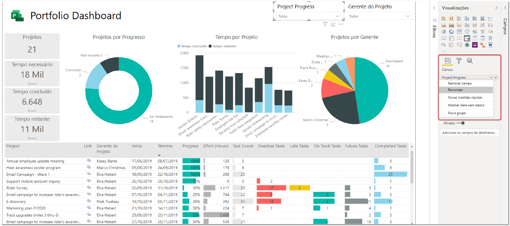The height and width of the screenshot is (226, 510).
Task: Sort table by Completed Tasks header
Action: 390,146
